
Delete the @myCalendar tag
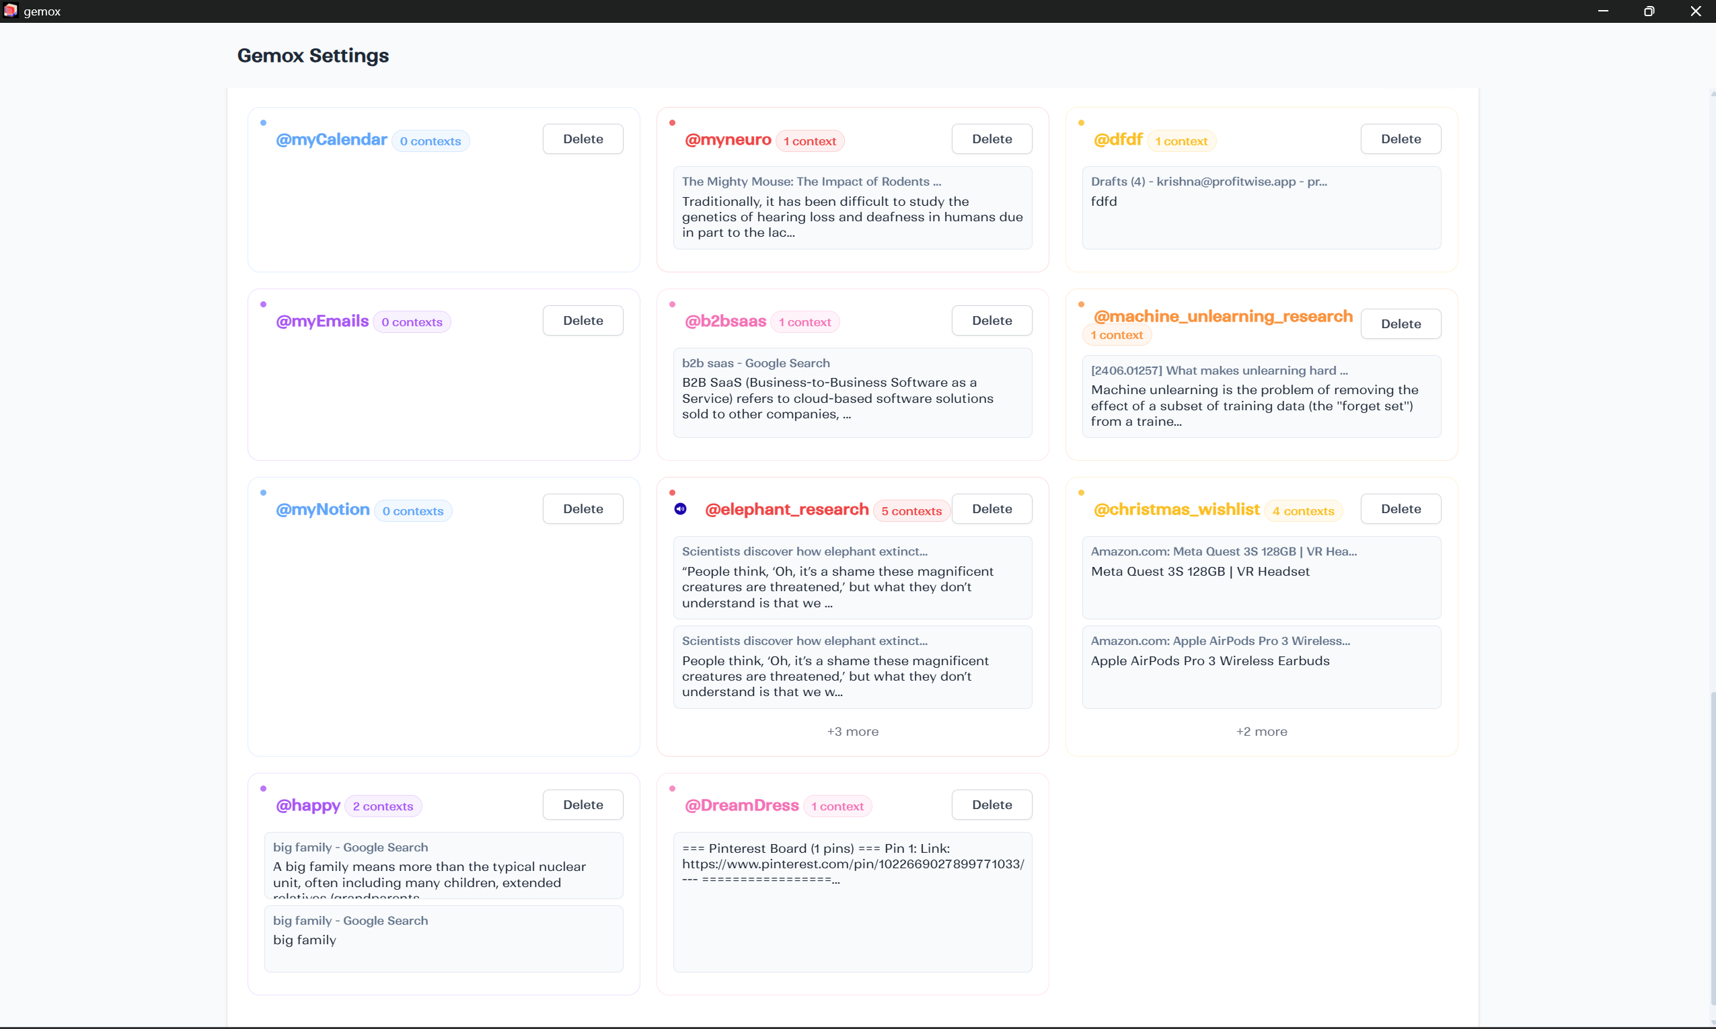click(x=583, y=139)
